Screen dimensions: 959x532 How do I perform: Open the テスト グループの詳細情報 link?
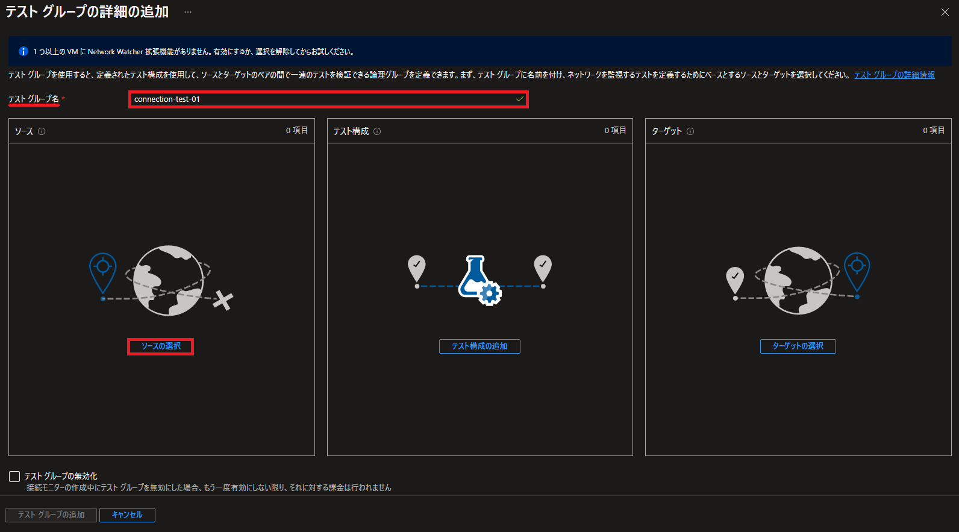click(895, 75)
